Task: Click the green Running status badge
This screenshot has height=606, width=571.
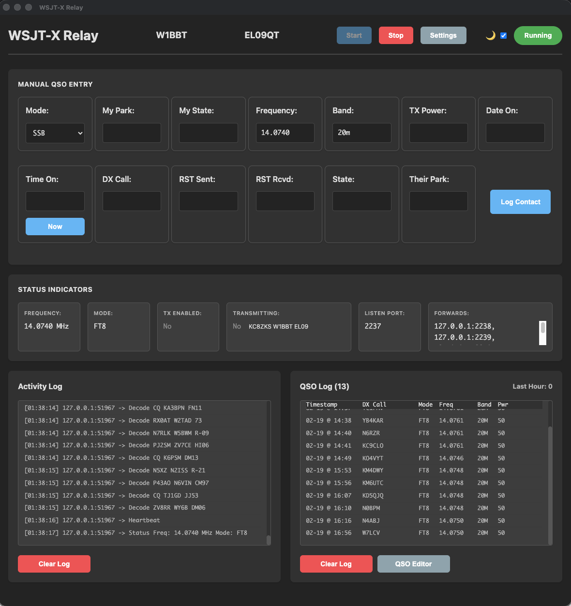Action: tap(538, 35)
